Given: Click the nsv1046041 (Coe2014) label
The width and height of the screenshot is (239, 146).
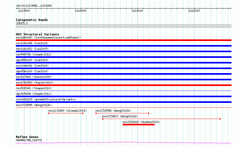Looking at the screenshot, I should pyautogui.click(x=32, y=66).
